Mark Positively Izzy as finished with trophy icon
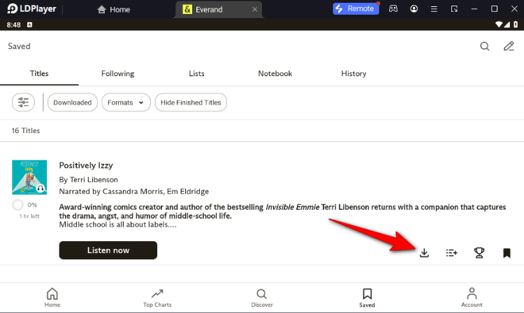The image size is (524, 313). (x=479, y=252)
